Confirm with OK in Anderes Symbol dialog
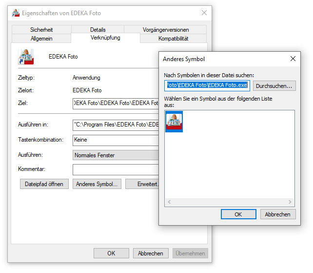The image size is (313, 273). (238, 214)
